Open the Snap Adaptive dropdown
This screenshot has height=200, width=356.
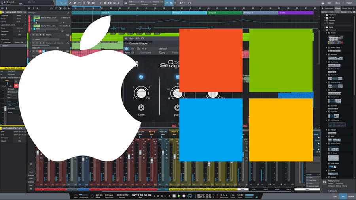[157, 2]
